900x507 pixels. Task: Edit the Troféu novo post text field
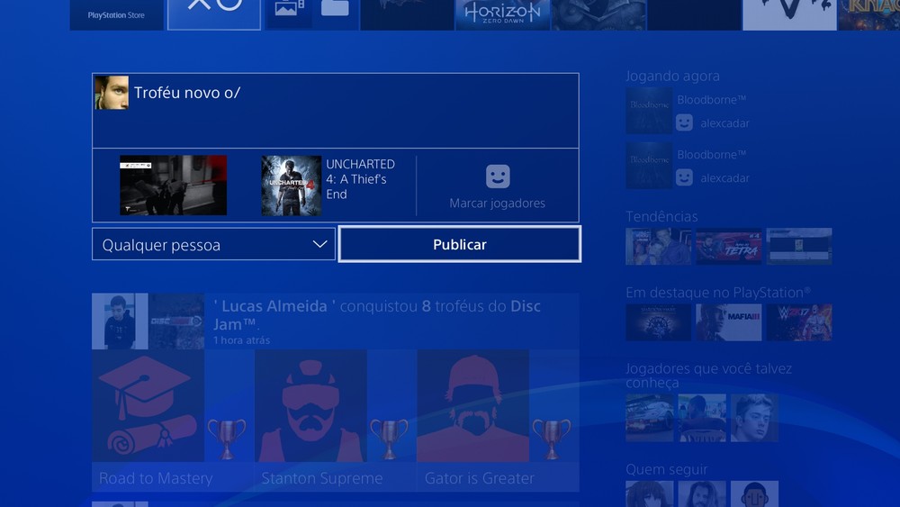click(336, 110)
